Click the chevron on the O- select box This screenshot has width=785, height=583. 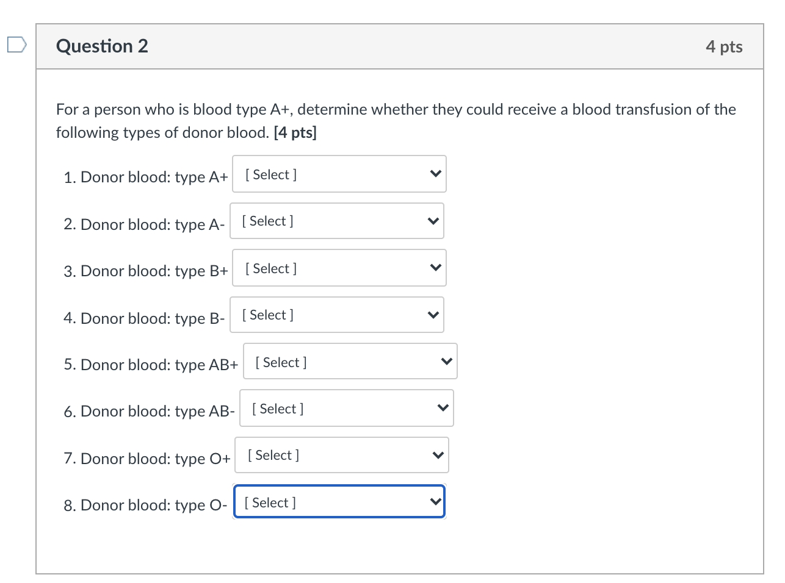(x=435, y=501)
